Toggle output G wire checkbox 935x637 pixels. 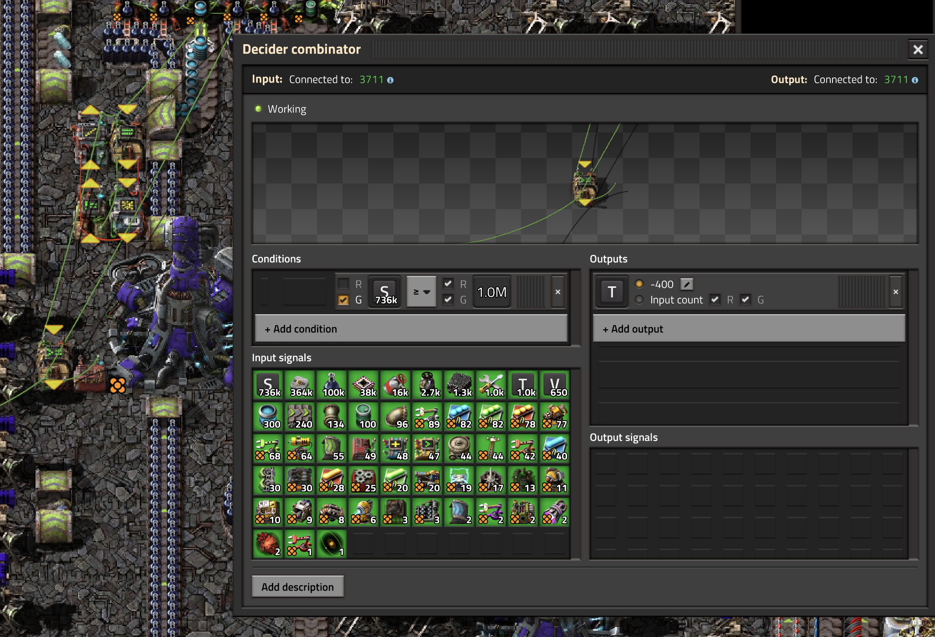tap(746, 300)
